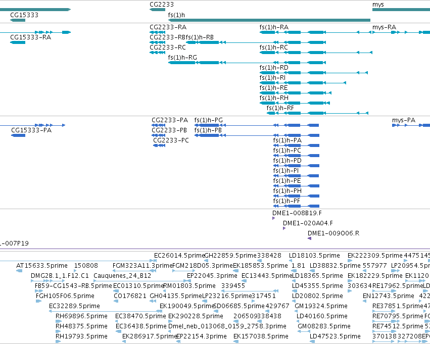430x344 pixels.
Task: Click the purple arrow under DME1-009O06.R
Action: [x=309, y=238]
